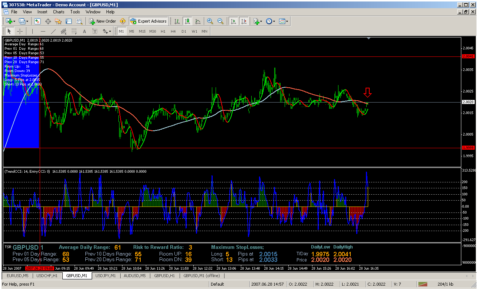The image size is (478, 289).
Task: Open the File menu
Action: (14, 12)
